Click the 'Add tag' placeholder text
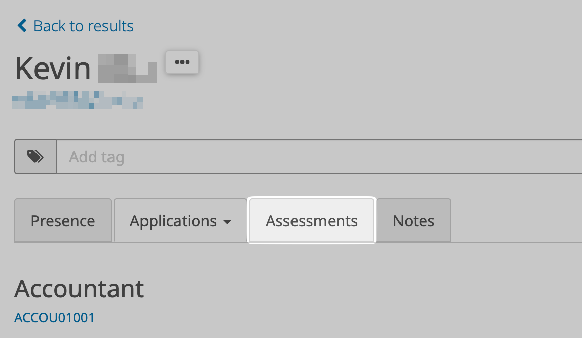582x338 pixels. [x=96, y=157]
